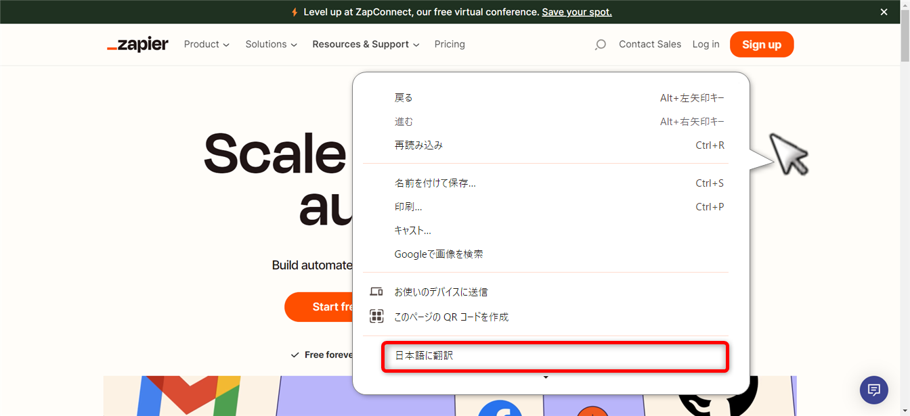Click Contact Sales in the navigation
Viewport: 910px width, 416px height.
(649, 44)
